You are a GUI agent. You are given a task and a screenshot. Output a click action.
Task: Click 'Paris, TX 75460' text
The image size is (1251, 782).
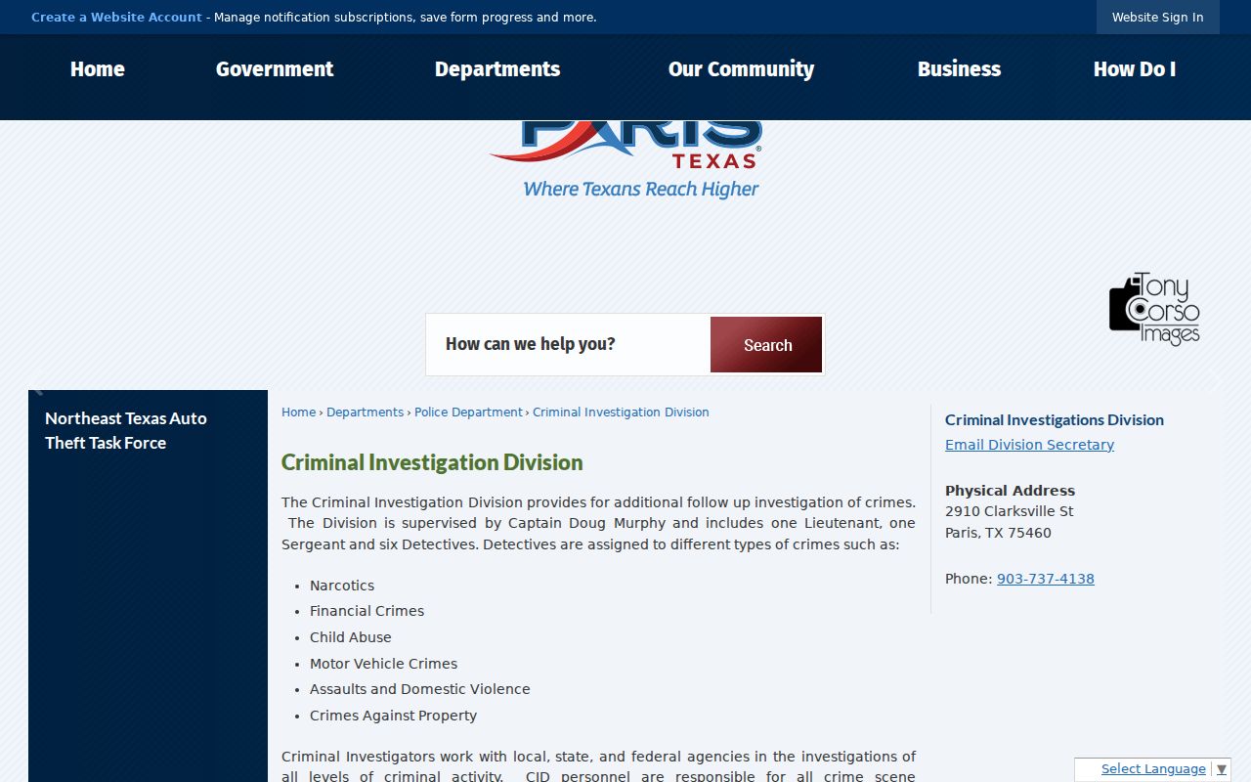point(998,533)
